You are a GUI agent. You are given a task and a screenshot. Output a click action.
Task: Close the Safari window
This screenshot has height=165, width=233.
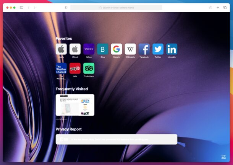(7, 8)
